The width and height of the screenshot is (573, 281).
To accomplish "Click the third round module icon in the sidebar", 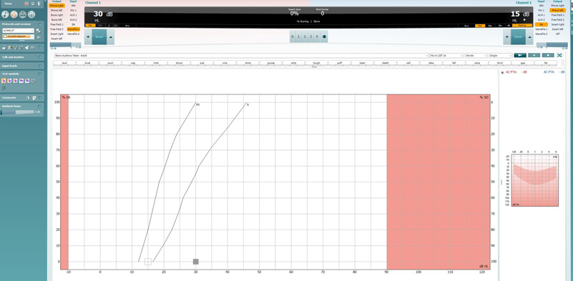I will (23, 14).
